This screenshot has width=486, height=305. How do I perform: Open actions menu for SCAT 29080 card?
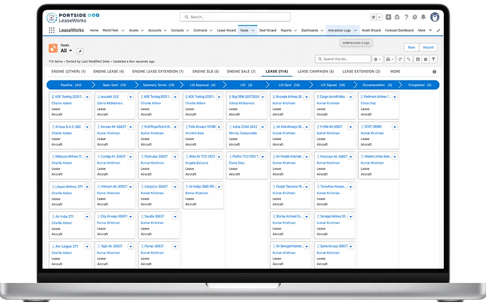[394, 127]
